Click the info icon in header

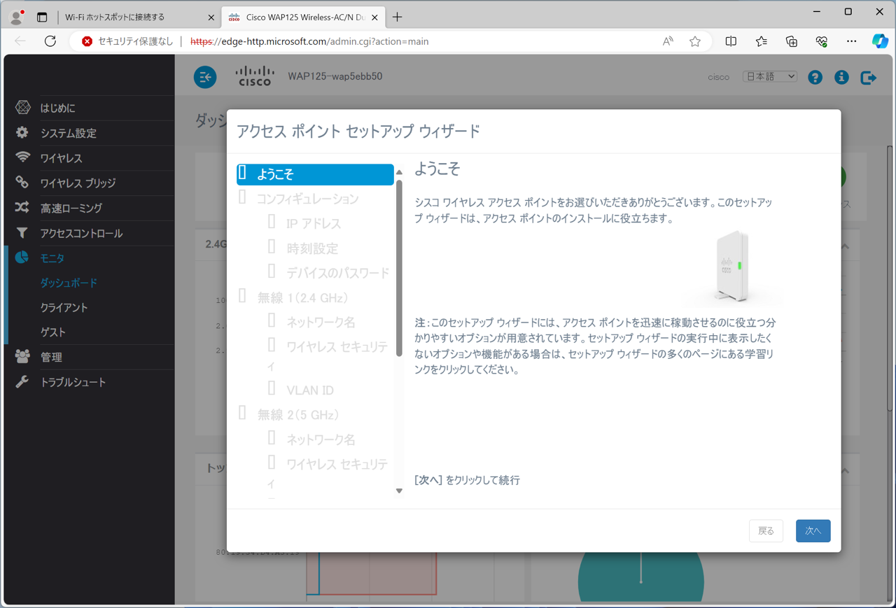pos(841,77)
